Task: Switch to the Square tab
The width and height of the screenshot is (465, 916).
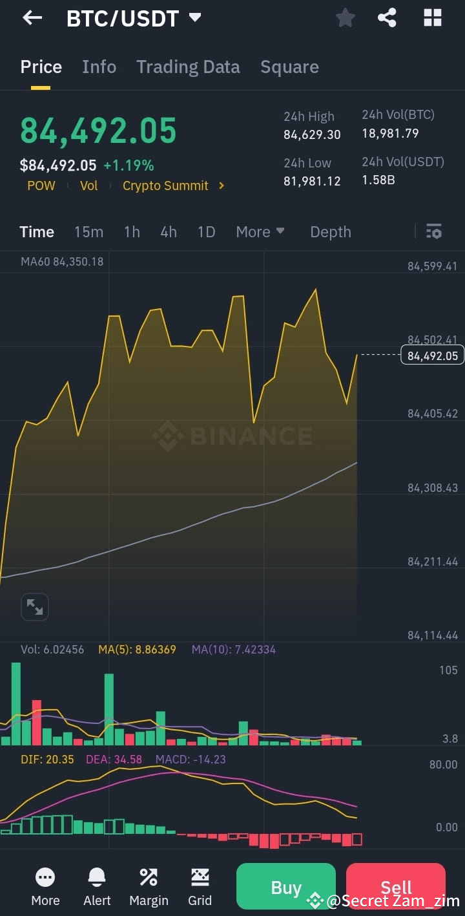Action: pos(289,67)
